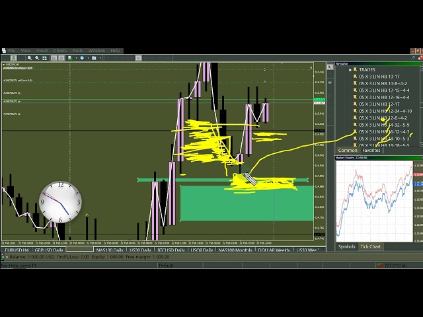This screenshot has width=423, height=317.
Task: Click icon next to 05 X 3 LIN H8 10-8~4-2
Action: 354,84
